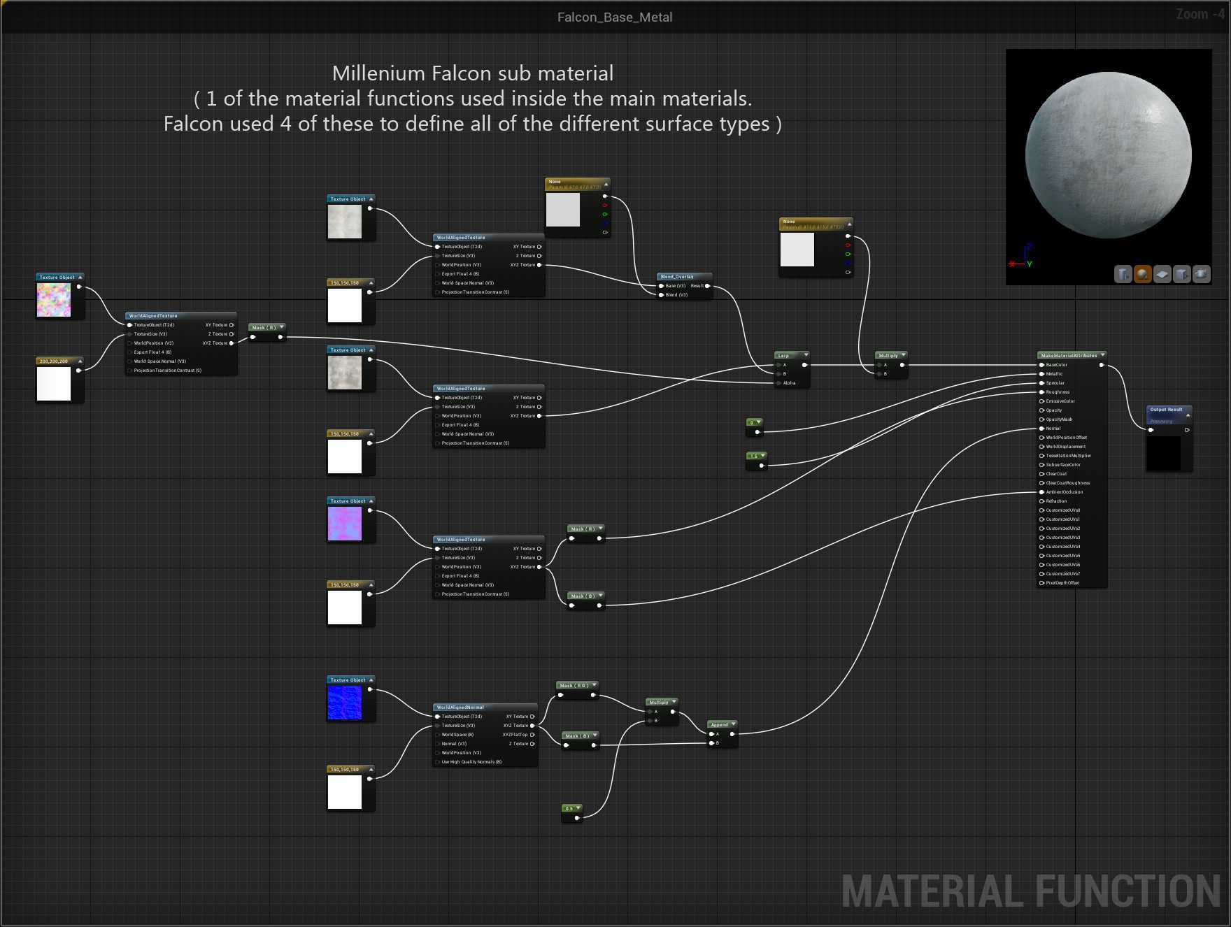
Task: Collapse the 1.5 constant node arrow
Action: pos(762,456)
